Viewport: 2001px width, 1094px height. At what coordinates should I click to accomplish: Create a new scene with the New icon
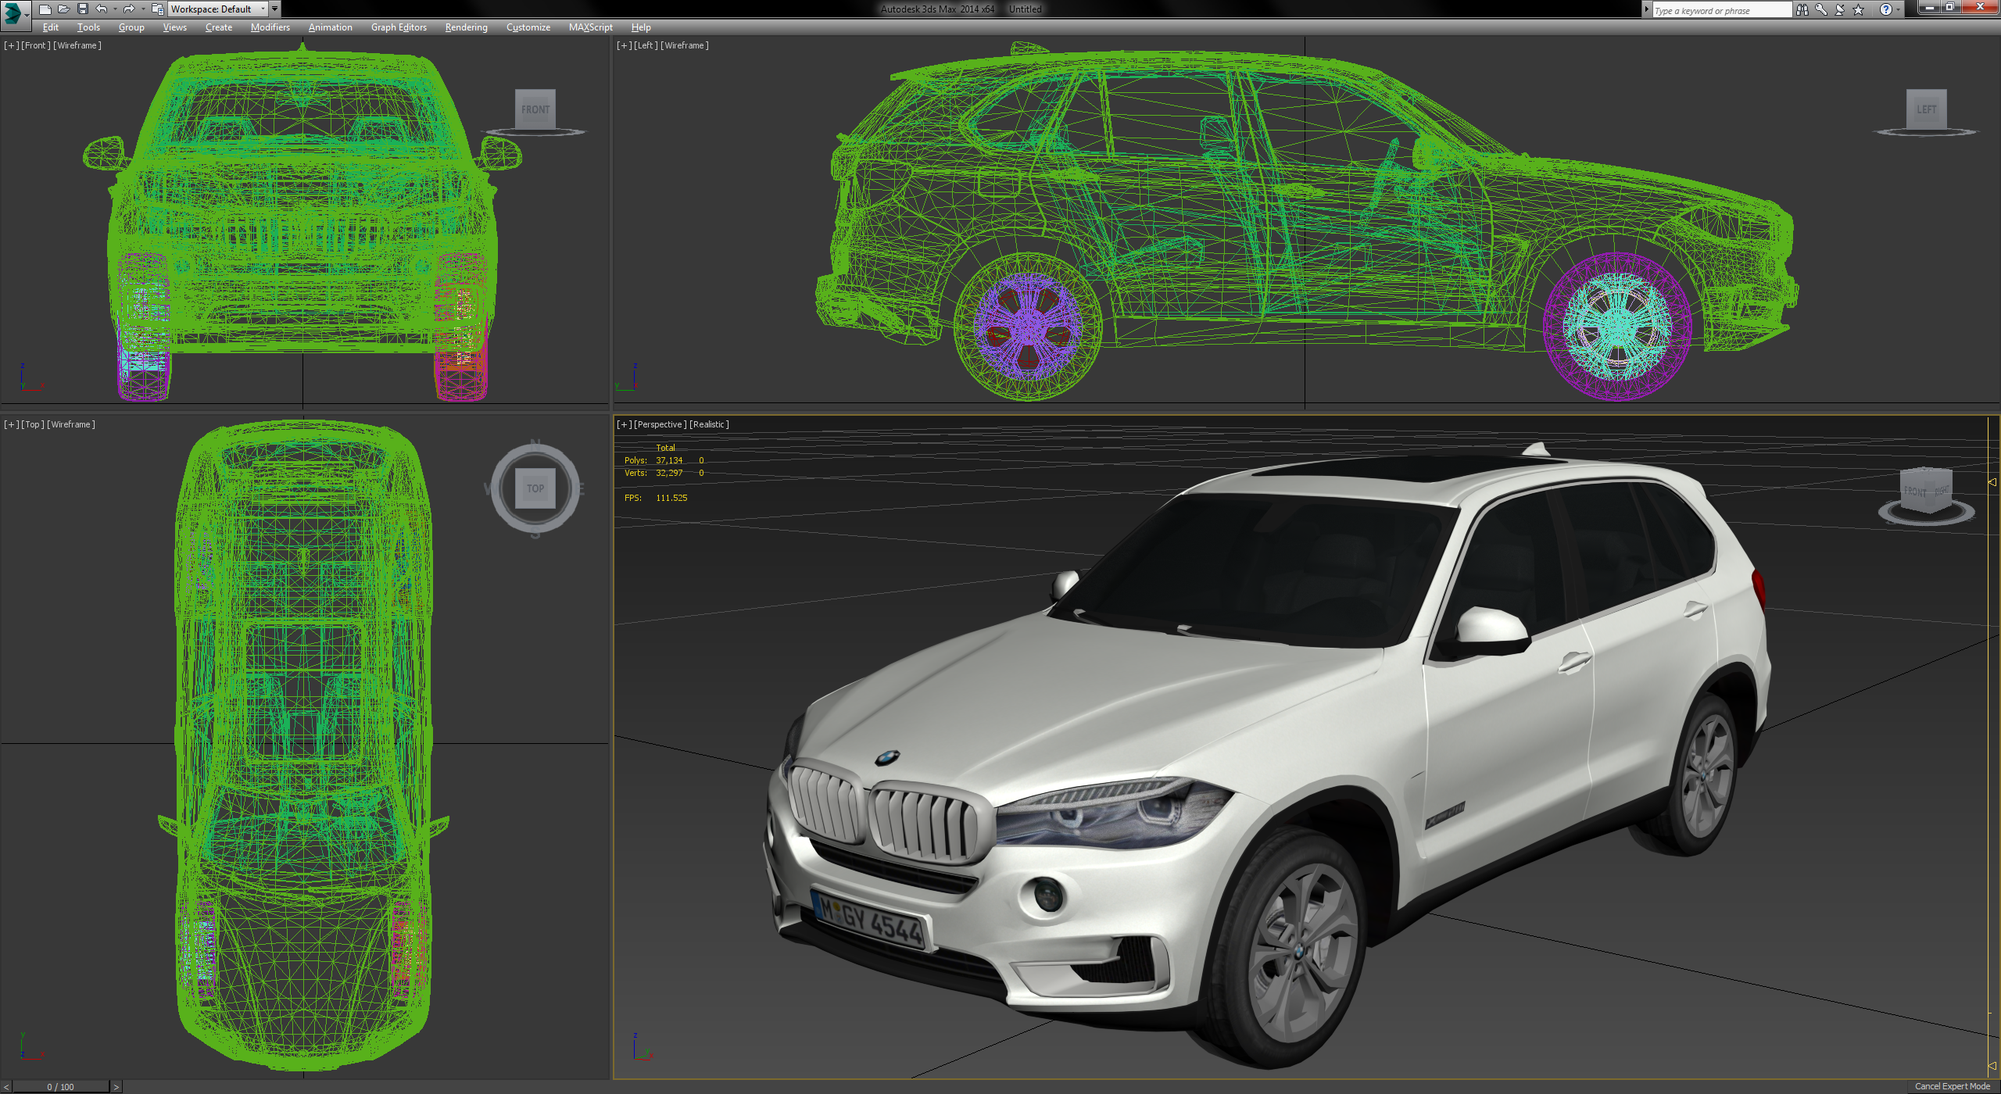[x=45, y=9]
